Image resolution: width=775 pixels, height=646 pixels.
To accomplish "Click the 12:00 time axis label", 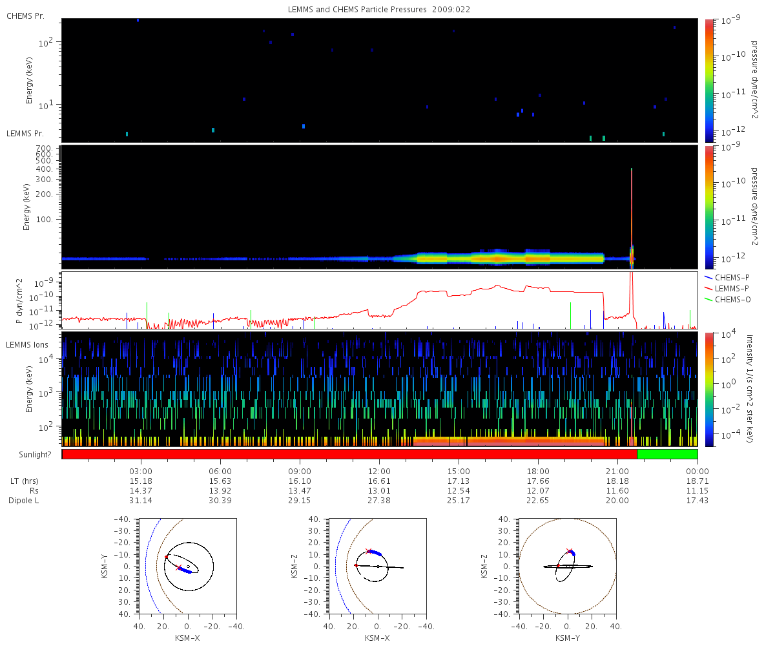I will point(379,471).
